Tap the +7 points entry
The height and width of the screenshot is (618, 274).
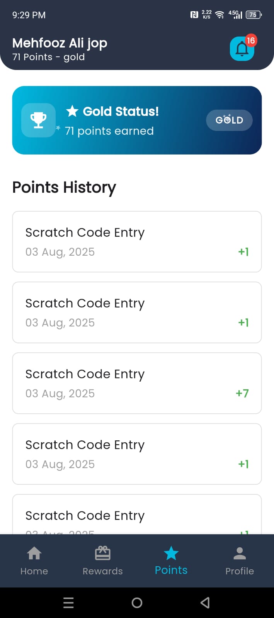pyautogui.click(x=242, y=393)
